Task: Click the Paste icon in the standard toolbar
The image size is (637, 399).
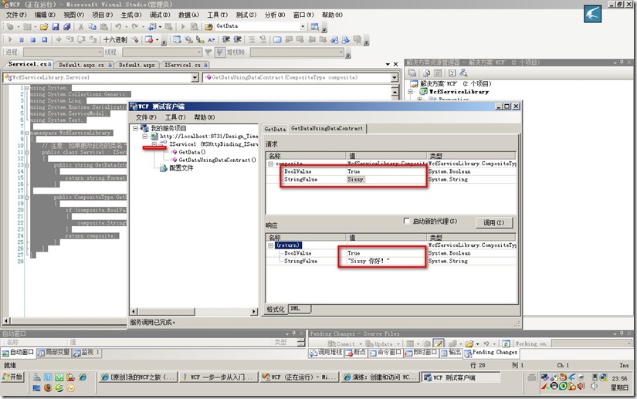Action: pyautogui.click(x=103, y=27)
